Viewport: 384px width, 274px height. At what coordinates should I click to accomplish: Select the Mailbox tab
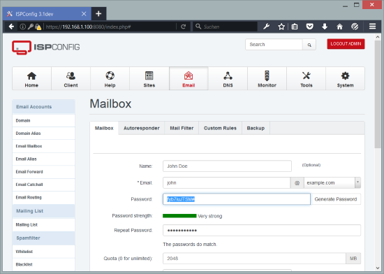tap(104, 128)
